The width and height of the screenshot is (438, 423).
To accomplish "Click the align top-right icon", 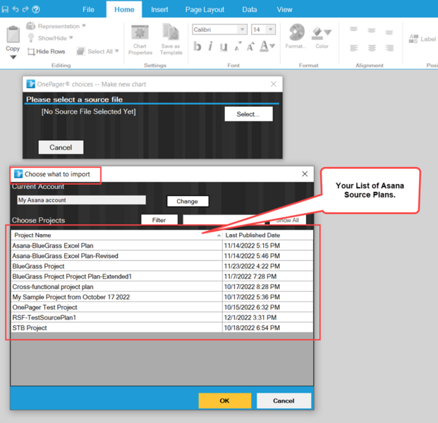I will coord(389,32).
